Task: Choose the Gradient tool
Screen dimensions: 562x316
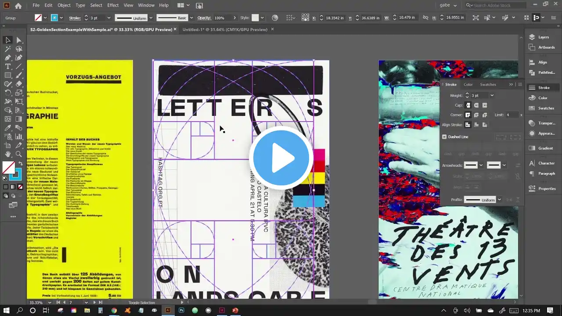Action: (19, 119)
